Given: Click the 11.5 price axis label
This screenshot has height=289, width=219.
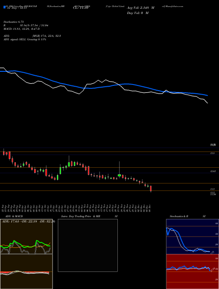Looking at the screenshot, I should pyautogui.click(x=212, y=189).
